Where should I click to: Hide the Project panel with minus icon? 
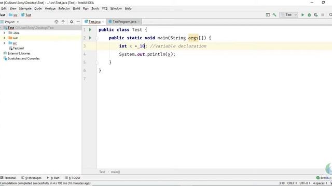coord(78,22)
